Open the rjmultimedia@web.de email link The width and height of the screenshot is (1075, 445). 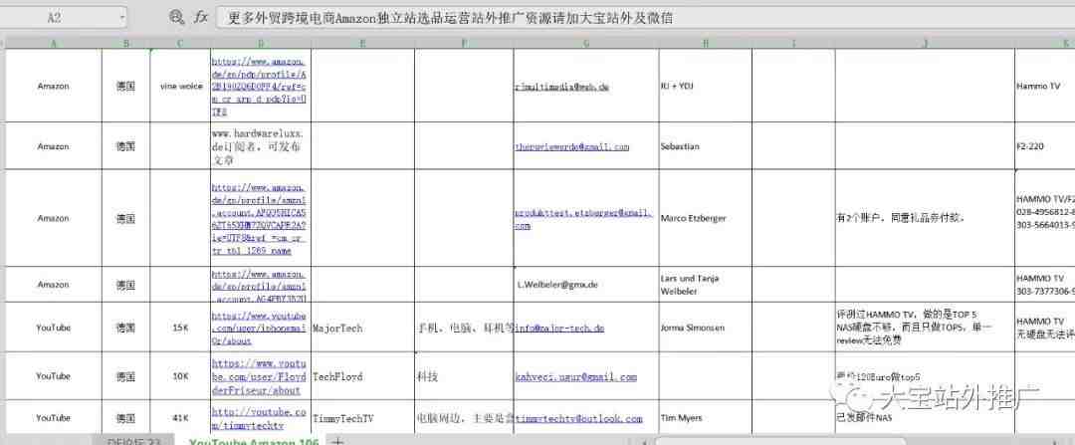[562, 87]
